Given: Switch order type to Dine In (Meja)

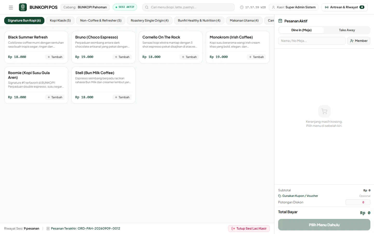Looking at the screenshot, I should [302, 30].
